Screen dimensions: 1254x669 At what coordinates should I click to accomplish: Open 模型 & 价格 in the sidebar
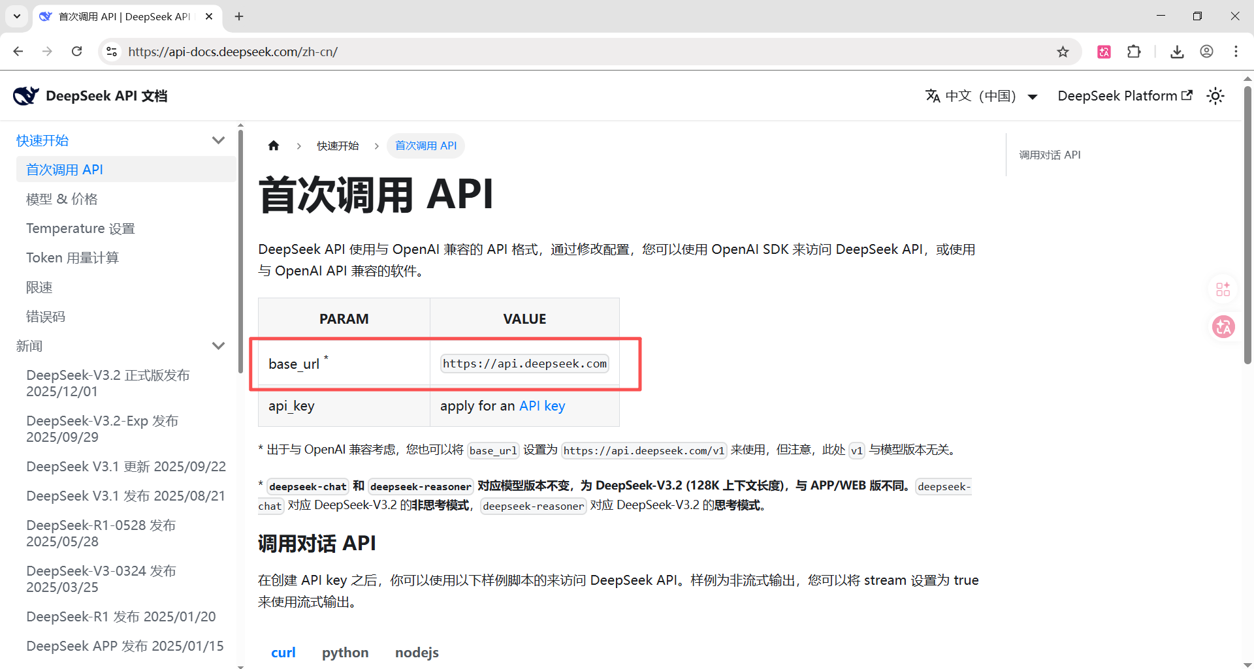[62, 199]
